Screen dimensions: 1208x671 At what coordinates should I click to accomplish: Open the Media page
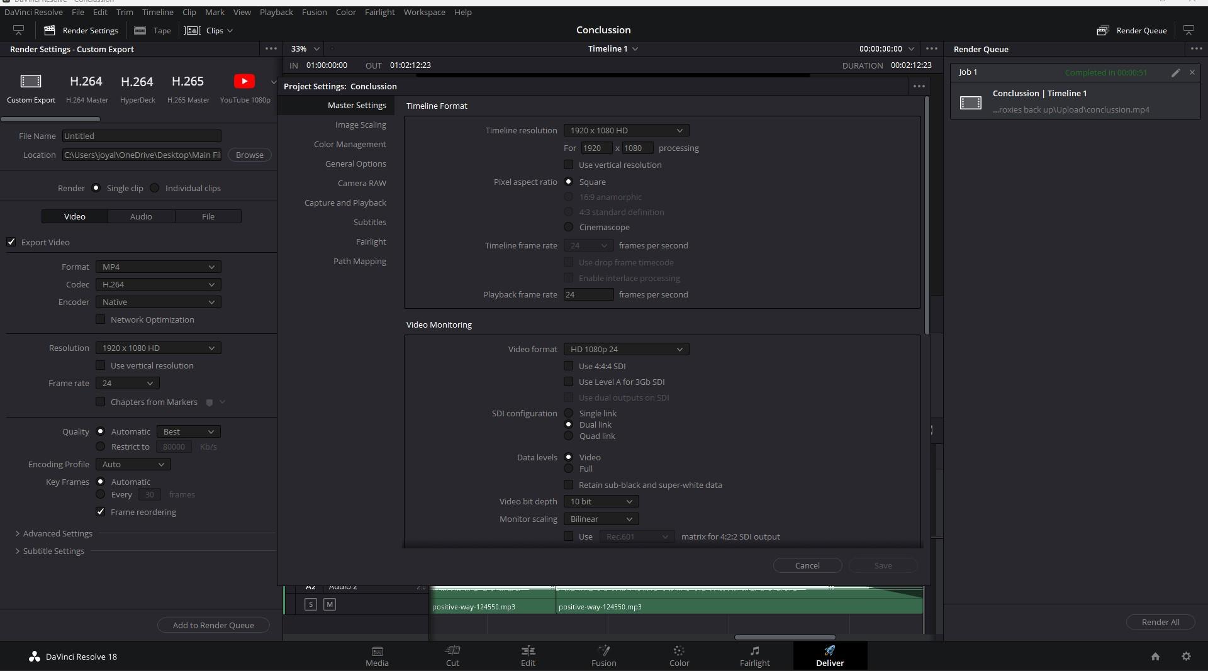point(377,656)
